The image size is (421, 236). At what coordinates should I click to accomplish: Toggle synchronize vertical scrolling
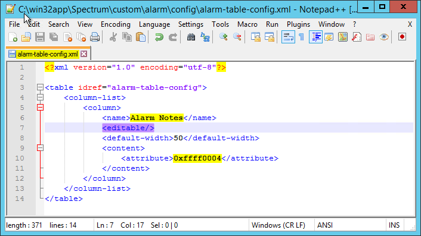[256, 37]
